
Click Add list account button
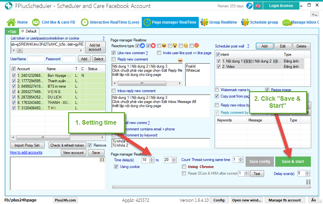[95, 47]
